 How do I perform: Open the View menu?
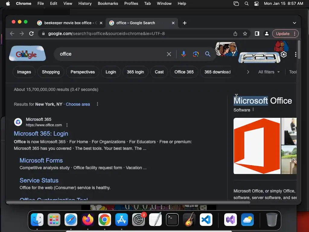pos(68,4)
